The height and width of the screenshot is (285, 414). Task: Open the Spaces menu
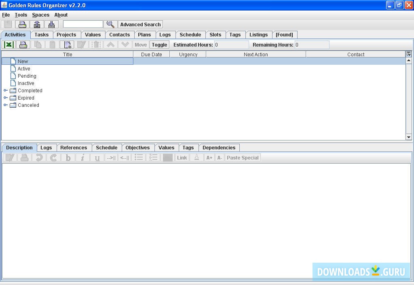click(x=41, y=15)
